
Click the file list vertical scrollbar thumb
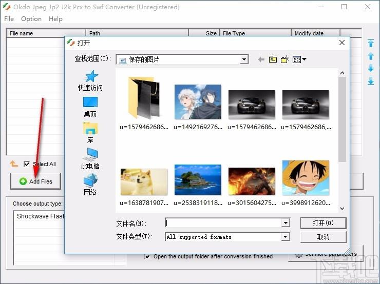[342, 119]
